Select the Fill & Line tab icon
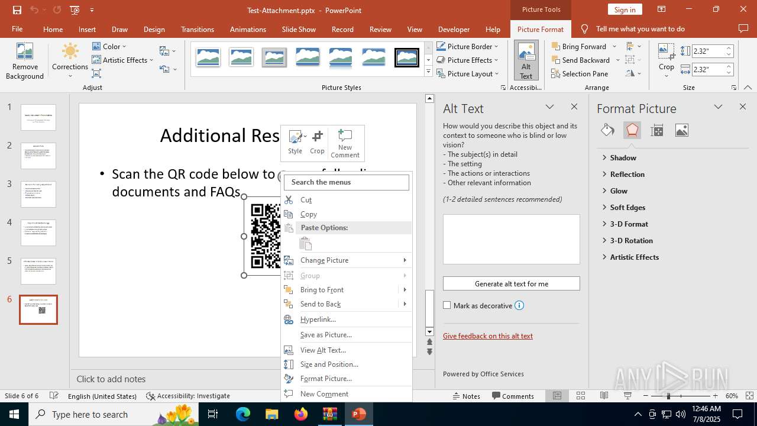The height and width of the screenshot is (426, 757). tap(607, 130)
